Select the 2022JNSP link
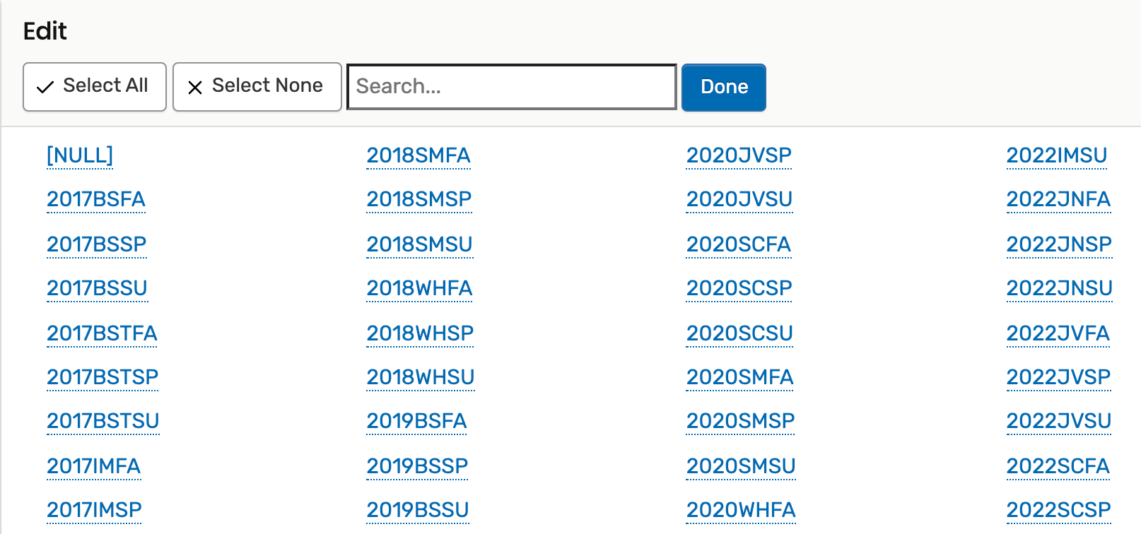 (x=1059, y=244)
